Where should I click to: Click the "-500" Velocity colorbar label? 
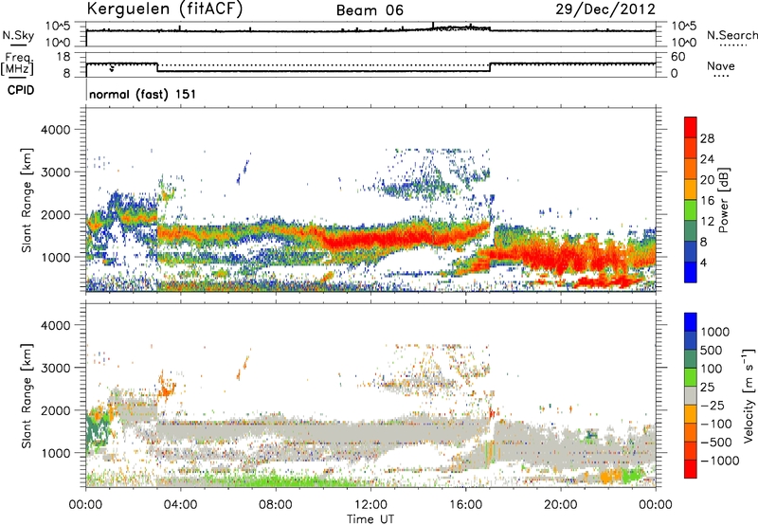[716, 442]
